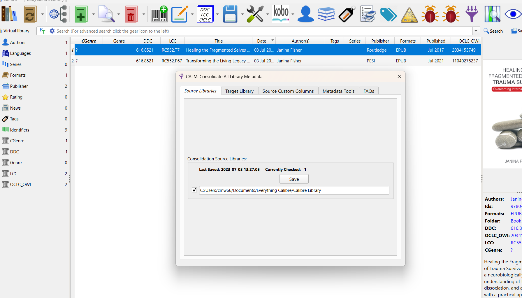This screenshot has width=522, height=298.
Task: Open the kobo dropdown arrow
Action: (293, 14)
